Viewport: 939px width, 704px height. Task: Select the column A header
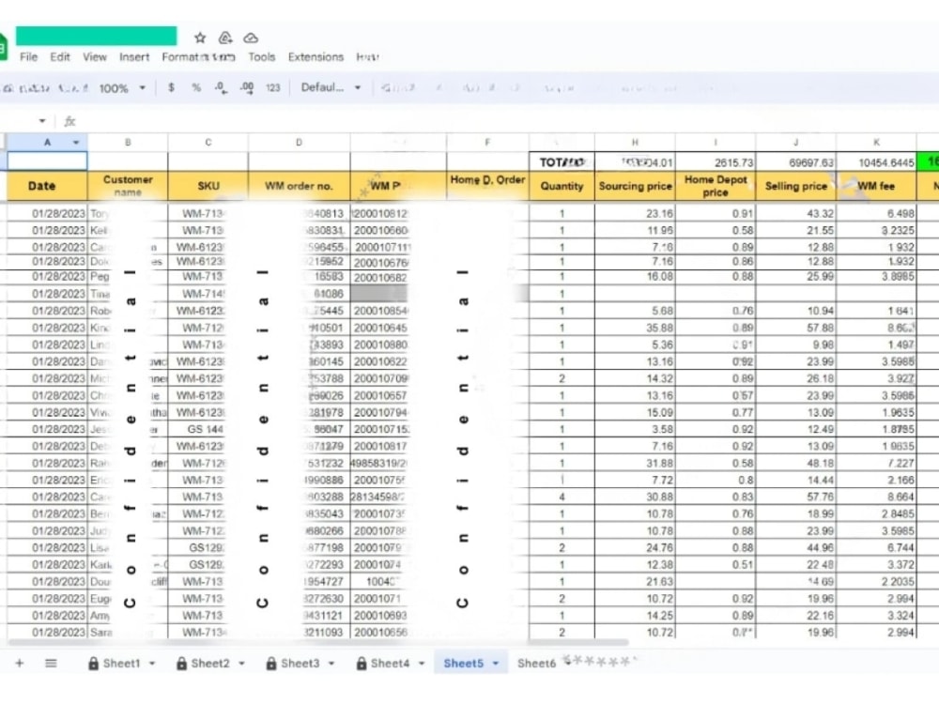click(x=47, y=143)
